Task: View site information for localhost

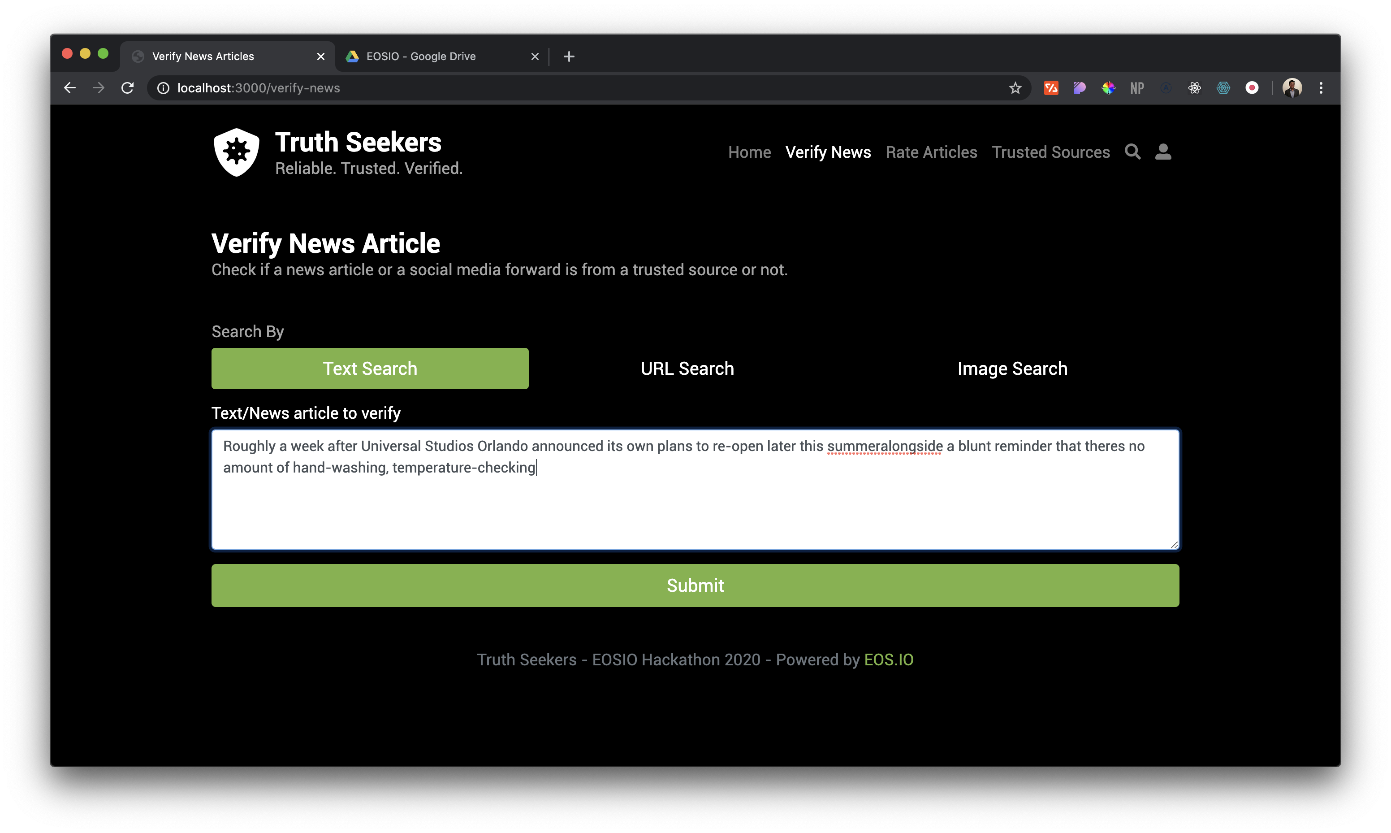Action: click(163, 88)
